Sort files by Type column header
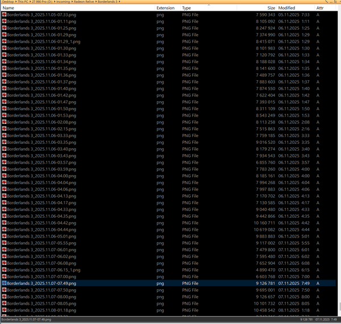Image resolution: width=341 pixels, height=324 pixels. pyautogui.click(x=186, y=8)
